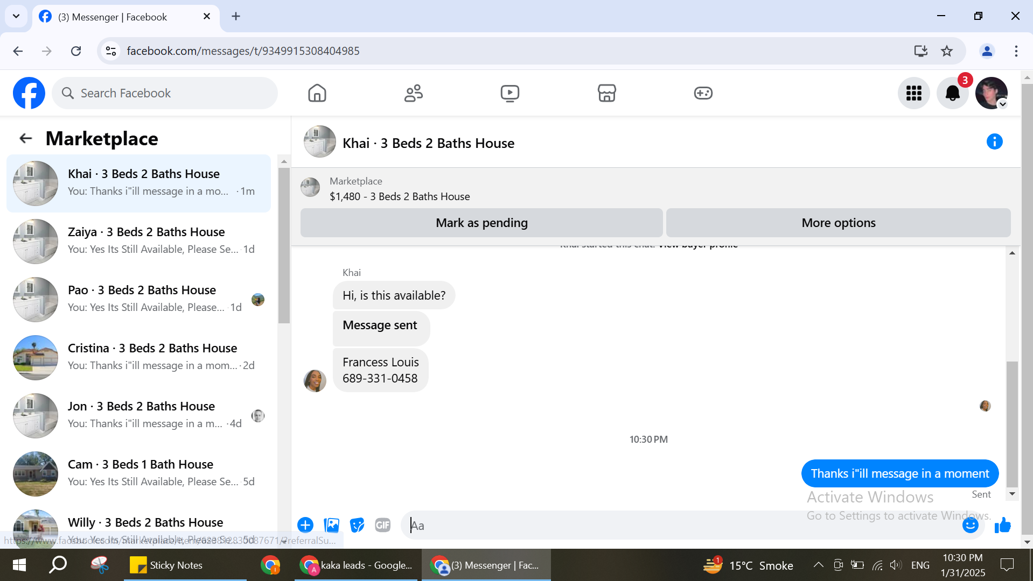Open the Chrome three-dot menu
This screenshot has height=581, width=1033.
(1016, 51)
